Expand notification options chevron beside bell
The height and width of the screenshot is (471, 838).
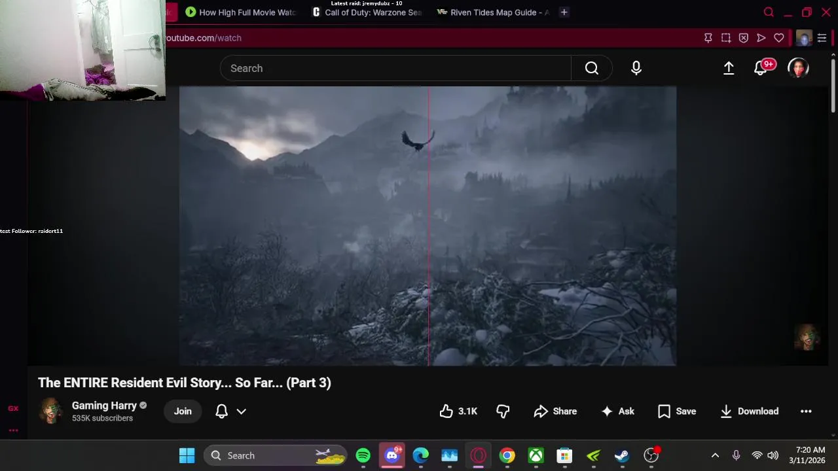pos(241,411)
